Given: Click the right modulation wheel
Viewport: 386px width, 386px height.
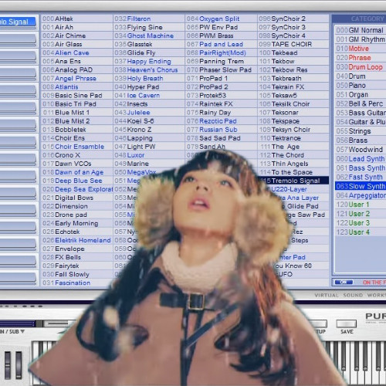Looking at the screenshot, I should click(x=19, y=365).
